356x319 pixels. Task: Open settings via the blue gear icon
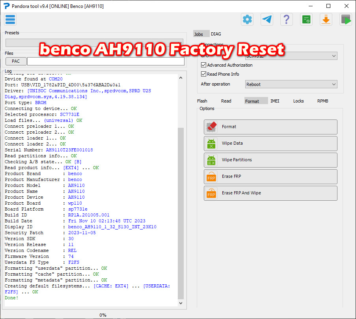click(x=247, y=20)
